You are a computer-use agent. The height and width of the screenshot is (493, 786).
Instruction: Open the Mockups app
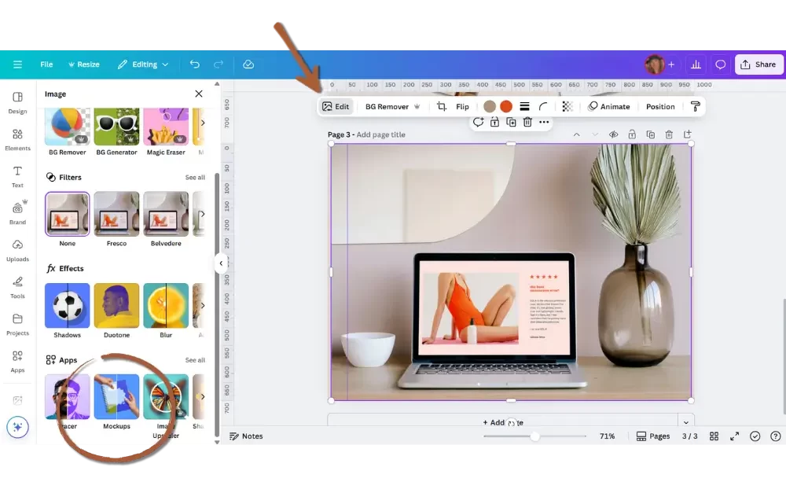[x=116, y=397]
